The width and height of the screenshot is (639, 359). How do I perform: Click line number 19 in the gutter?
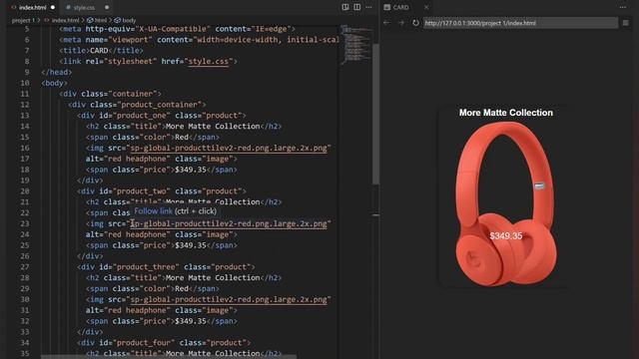point(25,180)
